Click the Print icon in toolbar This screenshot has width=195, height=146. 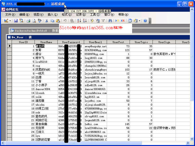(x=28, y=20)
